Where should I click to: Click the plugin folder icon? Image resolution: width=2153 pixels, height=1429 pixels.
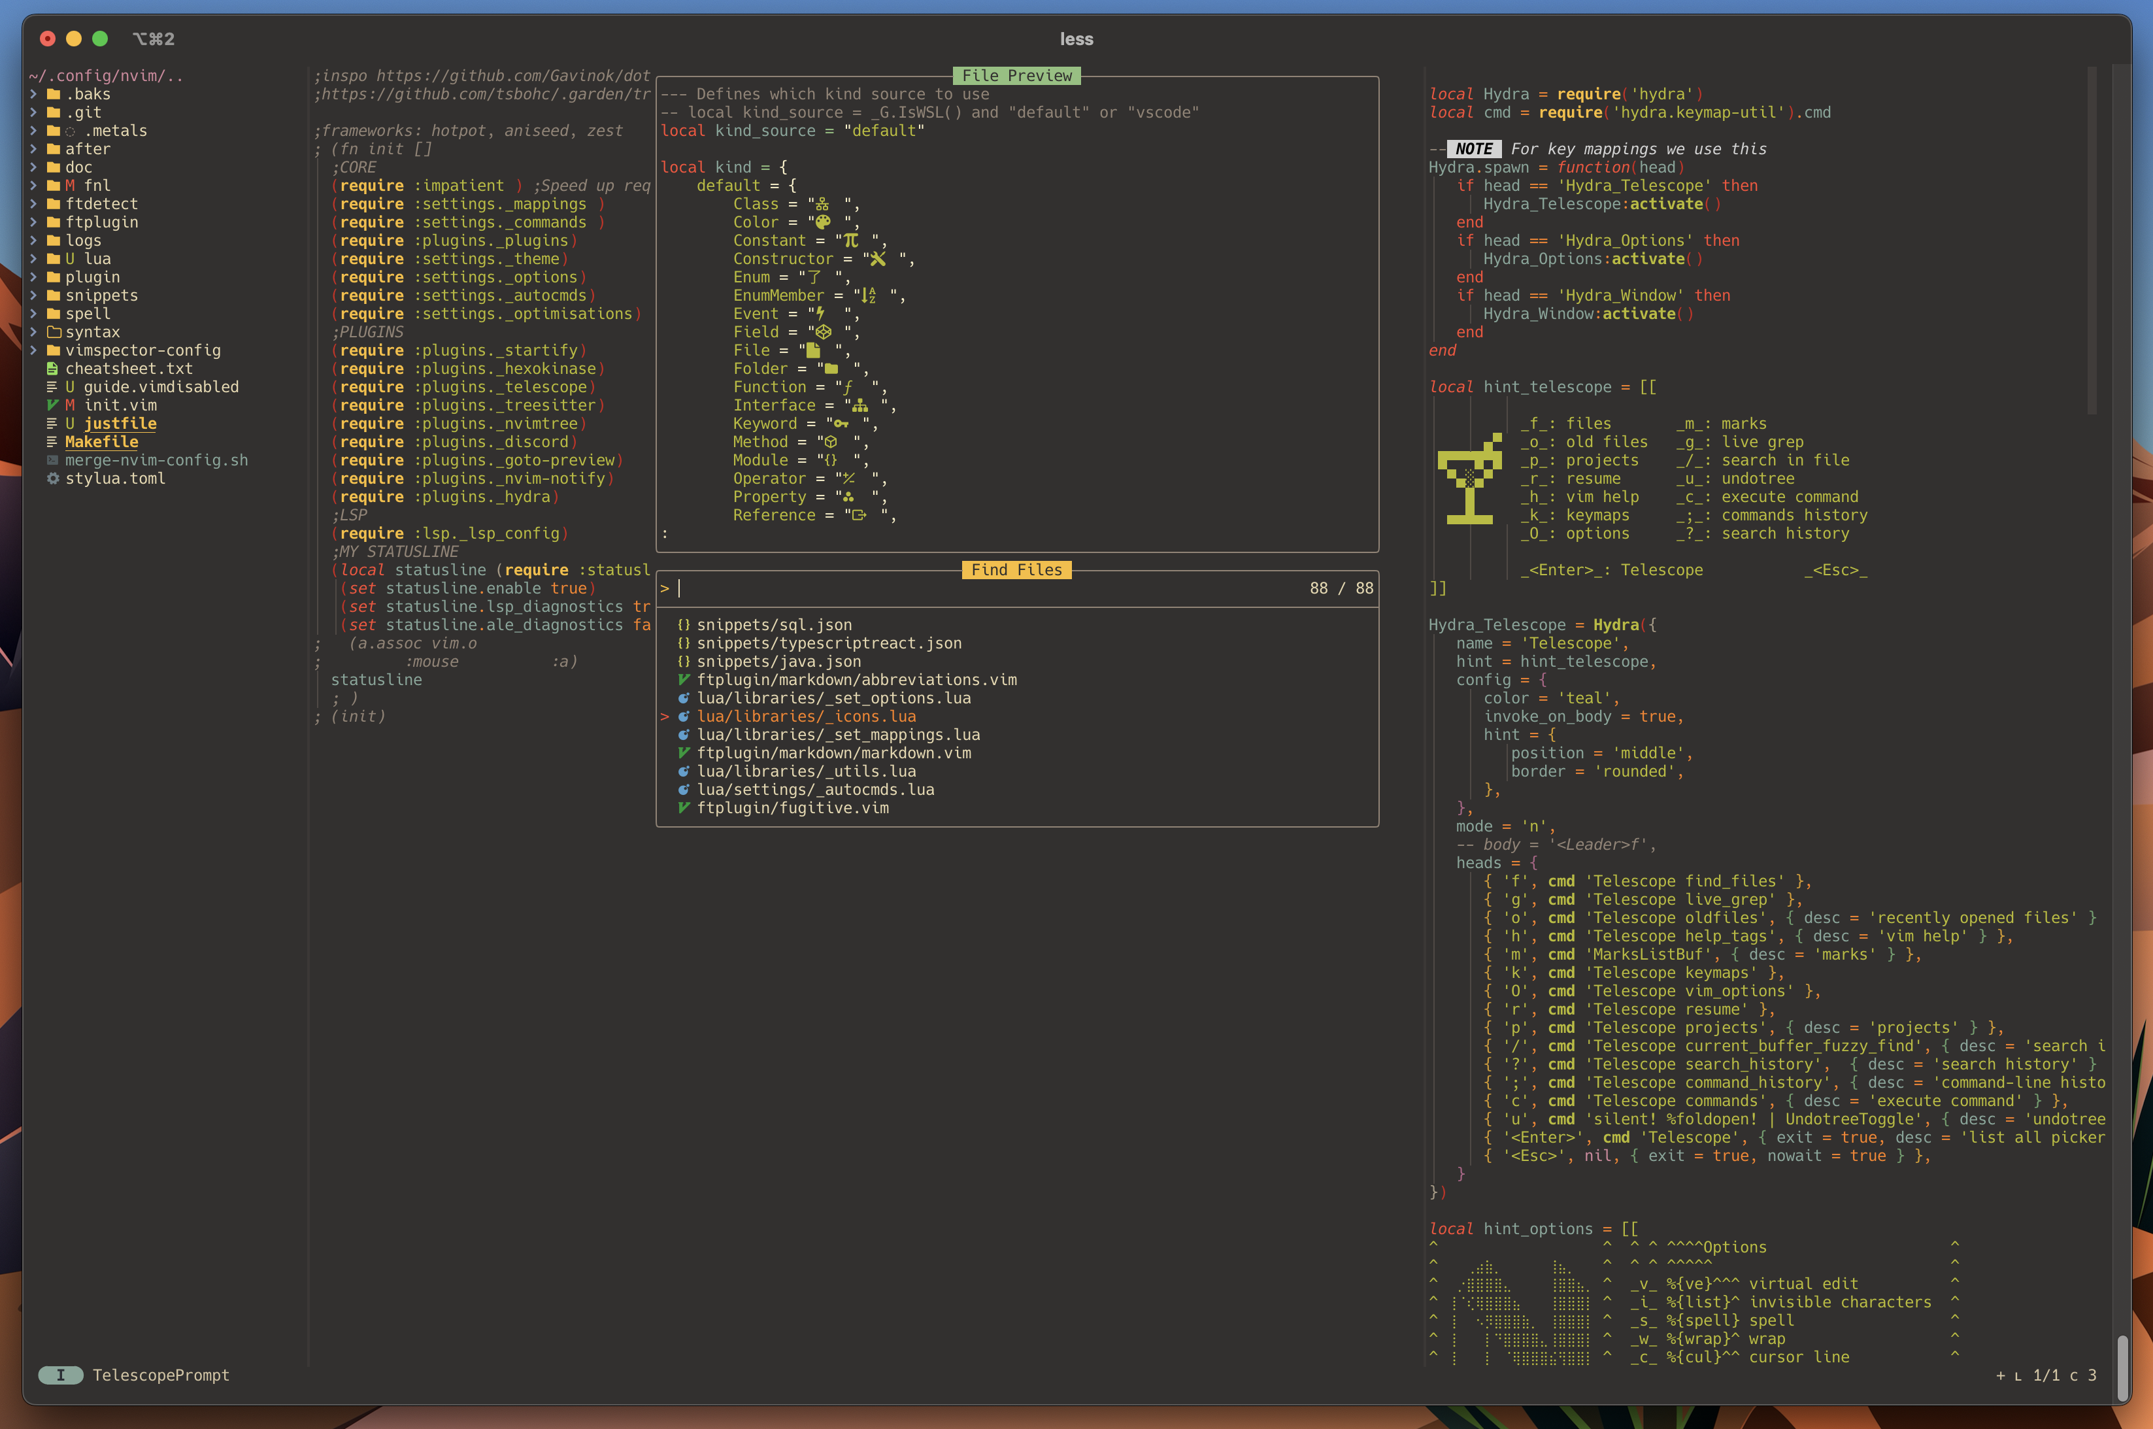click(53, 277)
